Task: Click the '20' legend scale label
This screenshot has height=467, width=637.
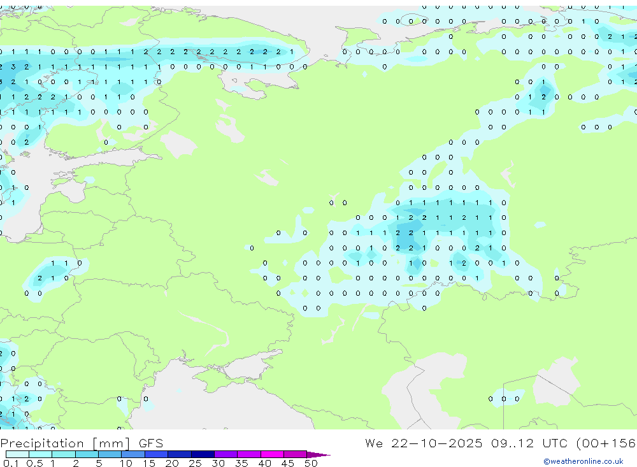Action: point(172,463)
